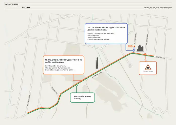Click the tunnel closed warning triangle icon
Image resolution: width=176 pixels, height=125 pixels.
pos(148,68)
